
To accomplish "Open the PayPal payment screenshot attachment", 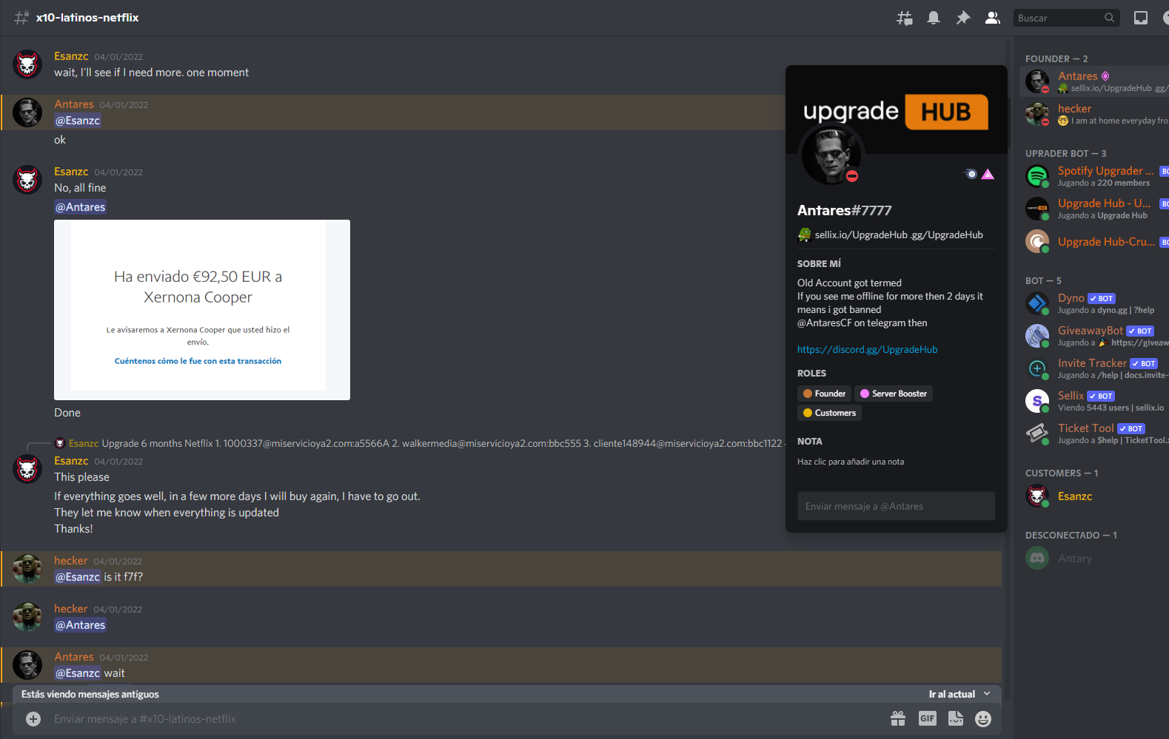I will pyautogui.click(x=202, y=310).
